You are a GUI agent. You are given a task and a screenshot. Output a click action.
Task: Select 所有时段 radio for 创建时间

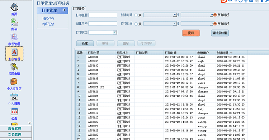pyautogui.click(x=215, y=15)
